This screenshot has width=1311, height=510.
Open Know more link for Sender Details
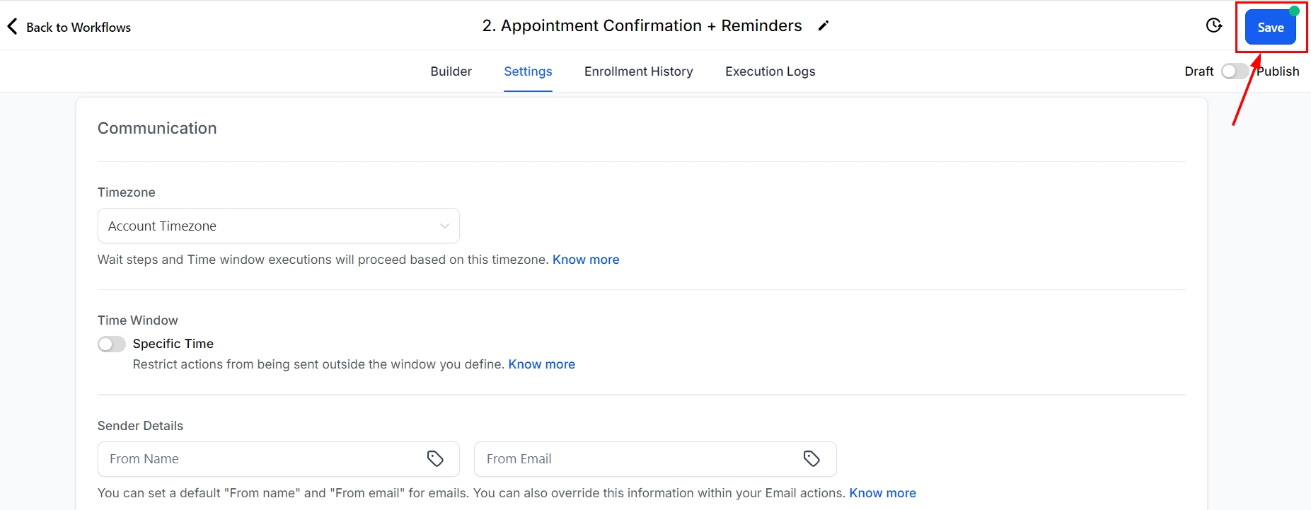tap(882, 493)
